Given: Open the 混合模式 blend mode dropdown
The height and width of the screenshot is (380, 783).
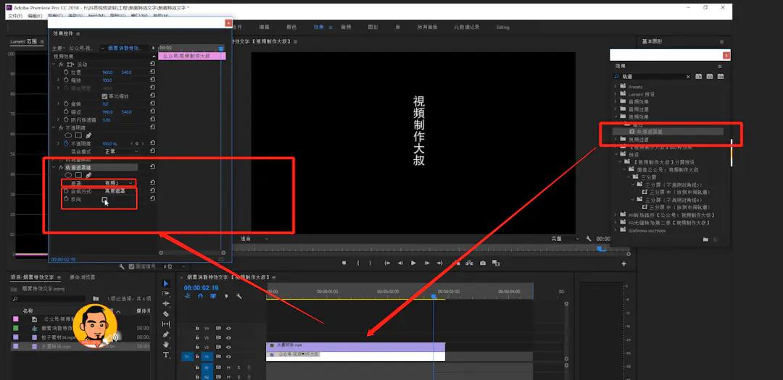Looking at the screenshot, I should 121,151.
